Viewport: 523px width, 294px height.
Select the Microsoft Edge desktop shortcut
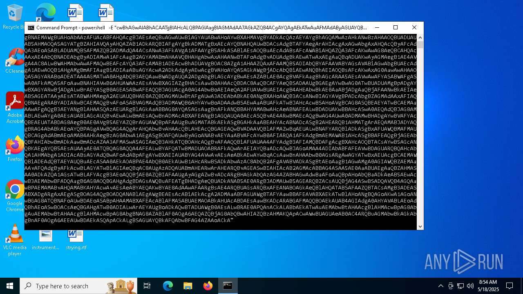pos(45,12)
